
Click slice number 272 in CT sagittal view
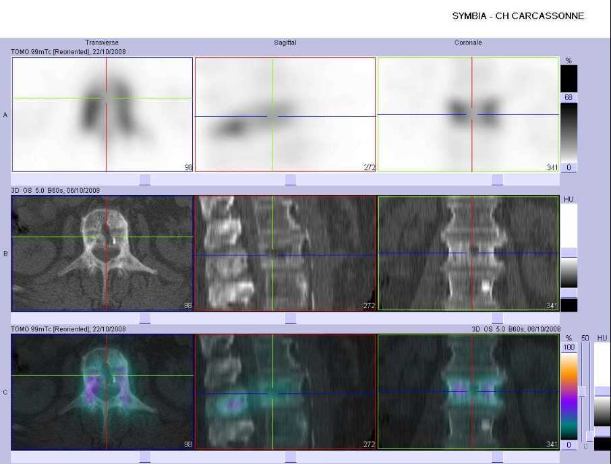pos(370,306)
